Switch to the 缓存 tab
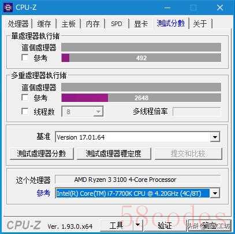Screen dimensions: 235x234 click(44, 24)
